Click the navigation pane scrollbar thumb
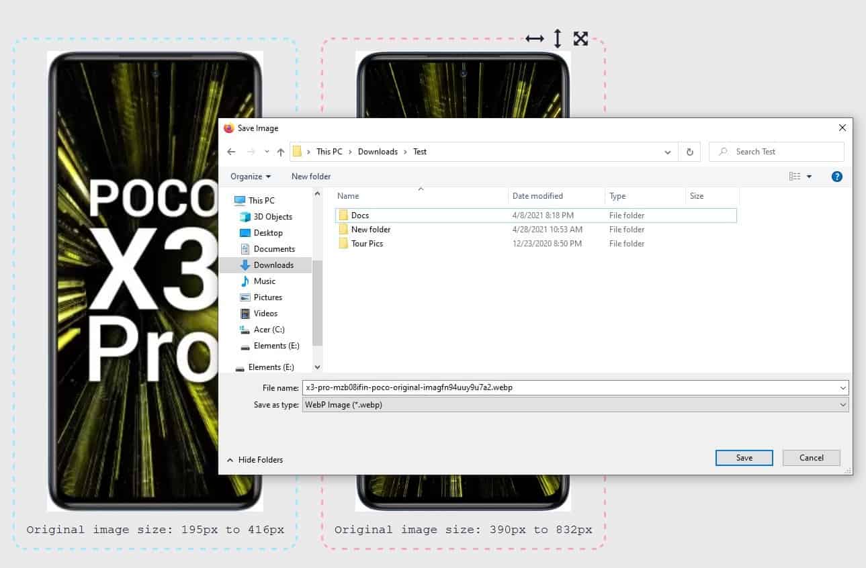This screenshot has height=568, width=866. pos(318,302)
